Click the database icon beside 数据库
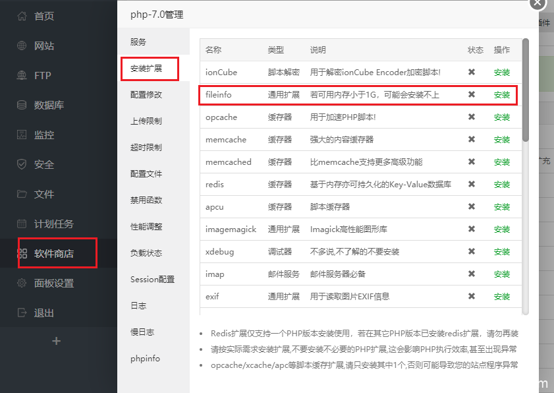 pos(22,105)
